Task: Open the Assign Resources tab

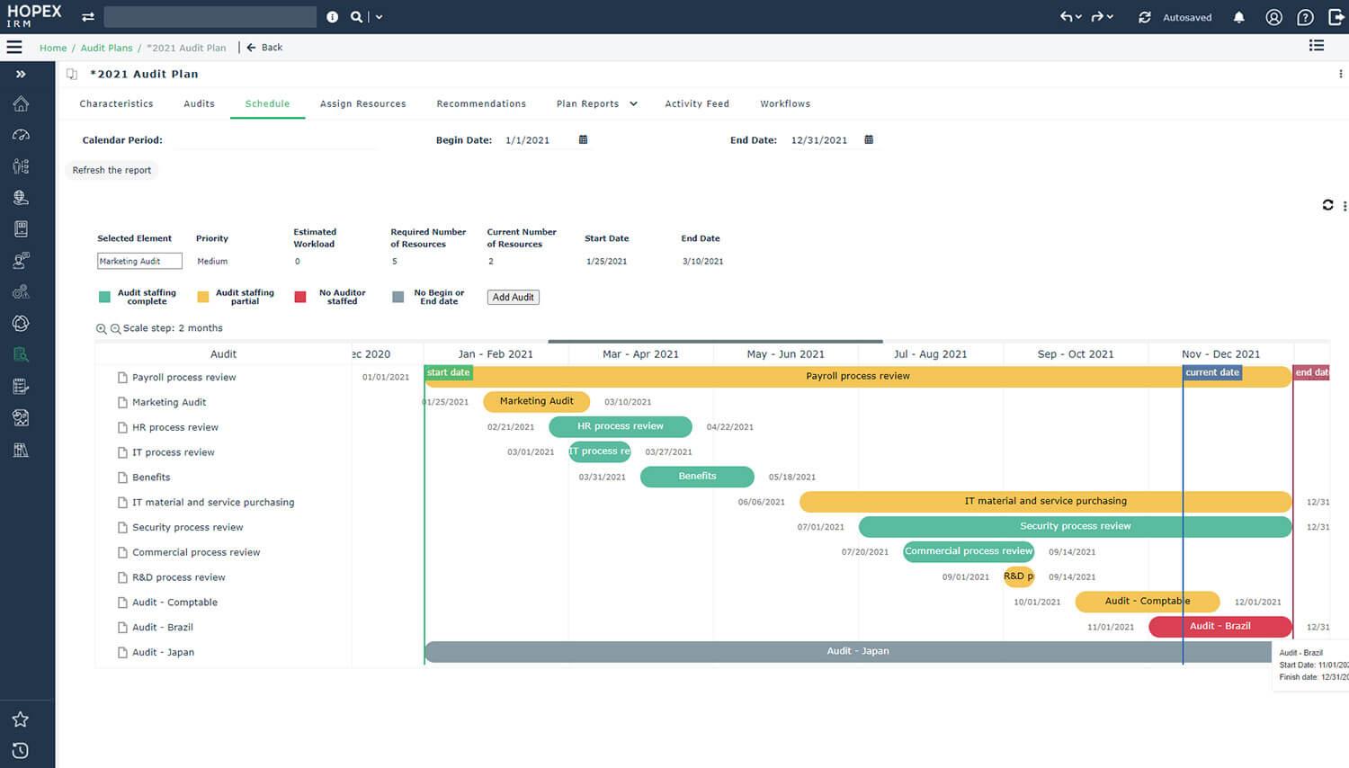Action: 362,103
